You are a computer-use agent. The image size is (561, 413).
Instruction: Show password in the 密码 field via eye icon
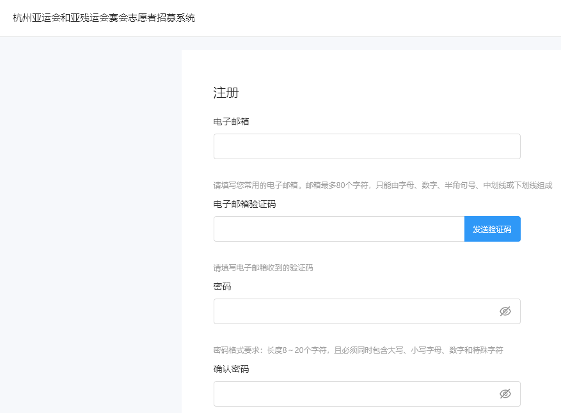(x=505, y=311)
